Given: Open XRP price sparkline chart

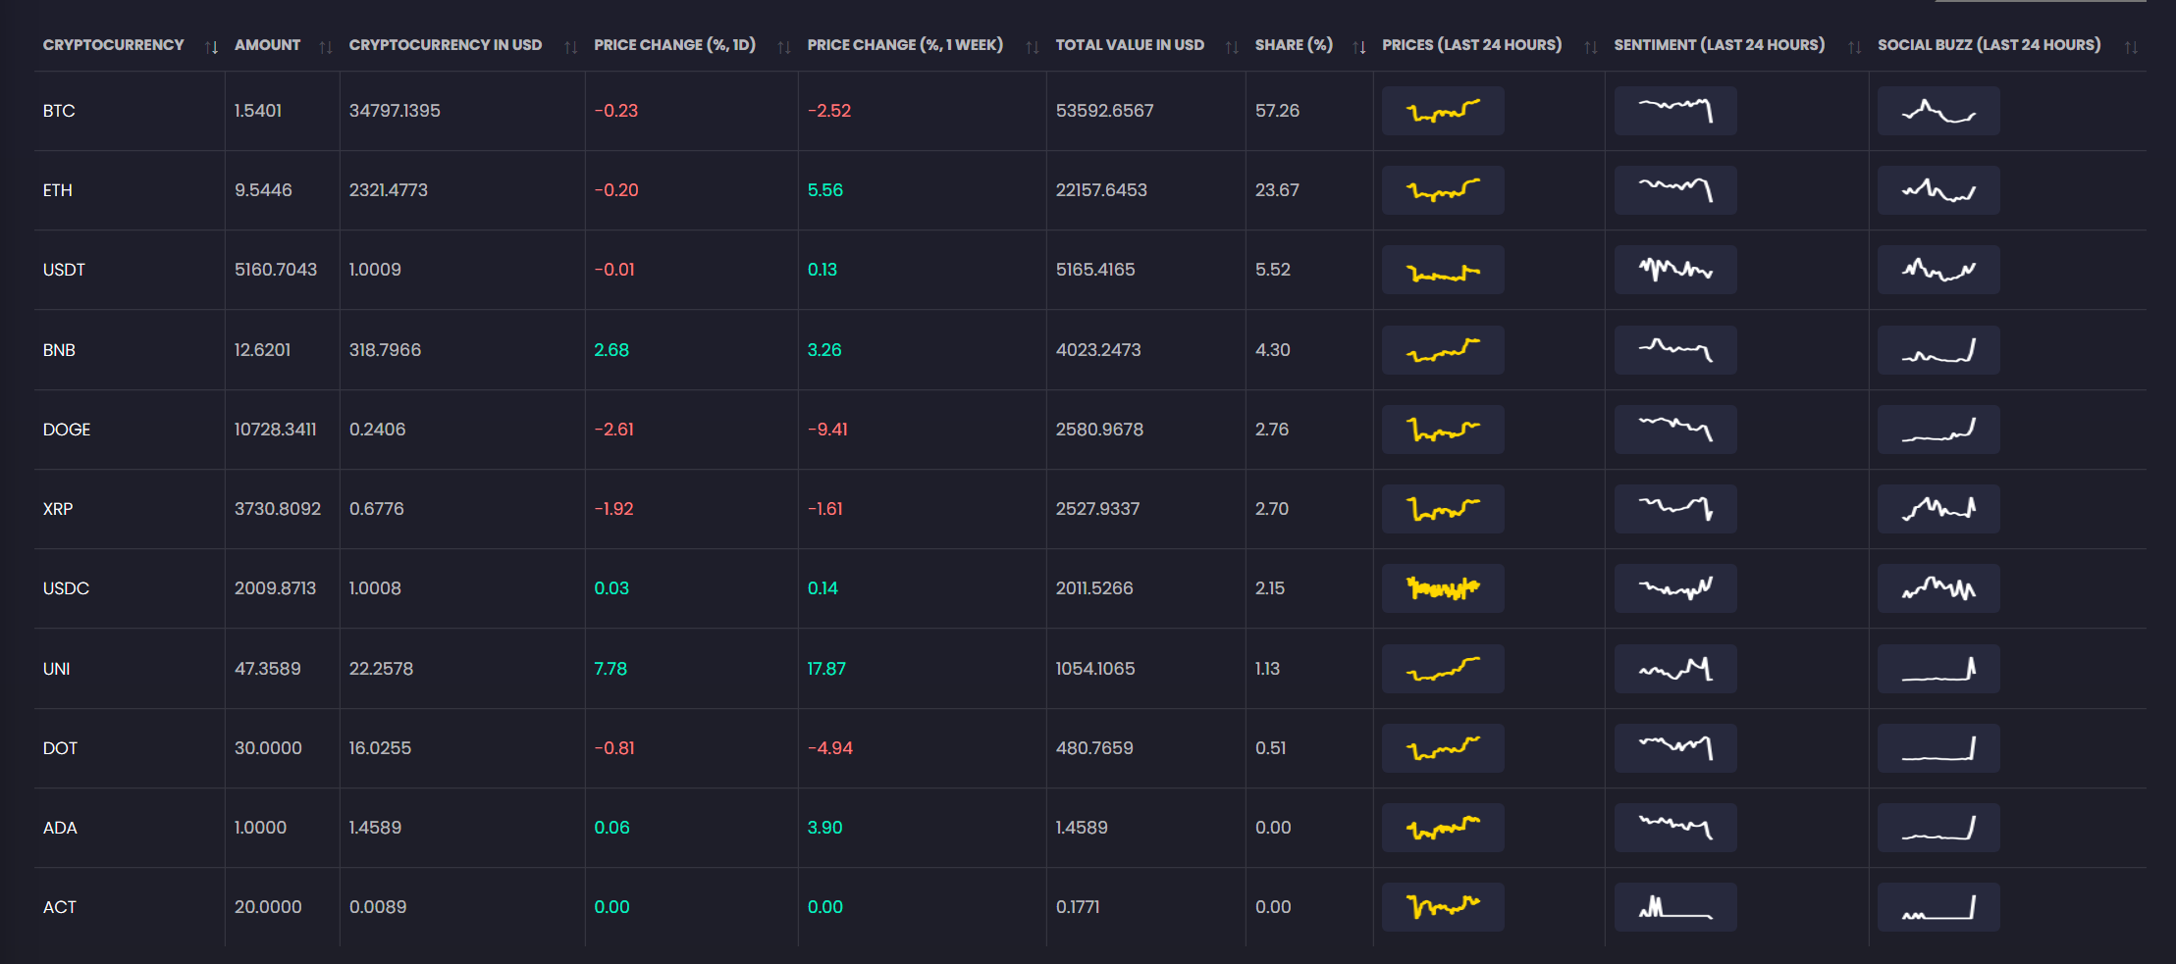Looking at the screenshot, I should [x=1443, y=509].
